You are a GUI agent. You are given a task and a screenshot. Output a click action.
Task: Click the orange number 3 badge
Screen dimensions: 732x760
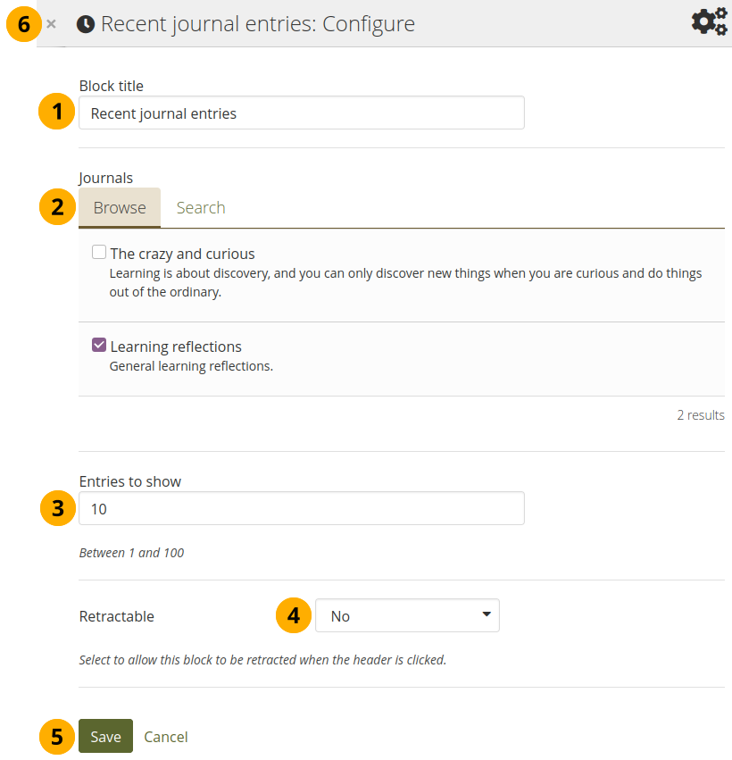58,508
